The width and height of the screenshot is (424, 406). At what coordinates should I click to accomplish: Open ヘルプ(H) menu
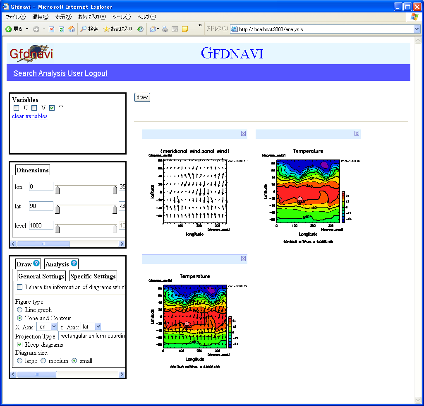click(146, 17)
